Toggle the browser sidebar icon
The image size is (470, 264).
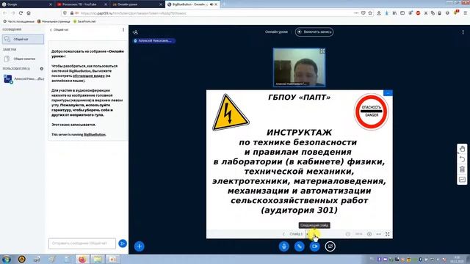[402, 13]
